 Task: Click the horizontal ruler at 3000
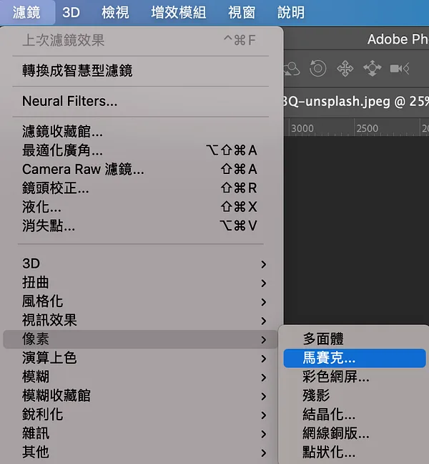tap(302, 128)
